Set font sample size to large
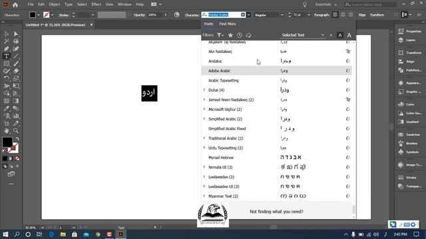This screenshot has height=239, width=426. click(349, 35)
